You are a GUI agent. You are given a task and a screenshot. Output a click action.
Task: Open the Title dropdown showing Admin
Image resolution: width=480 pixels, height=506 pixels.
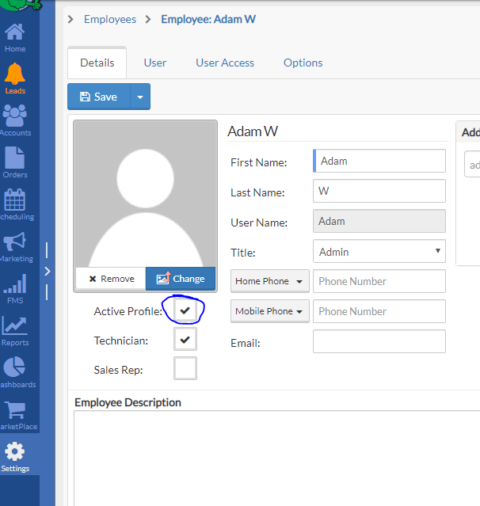click(x=379, y=252)
